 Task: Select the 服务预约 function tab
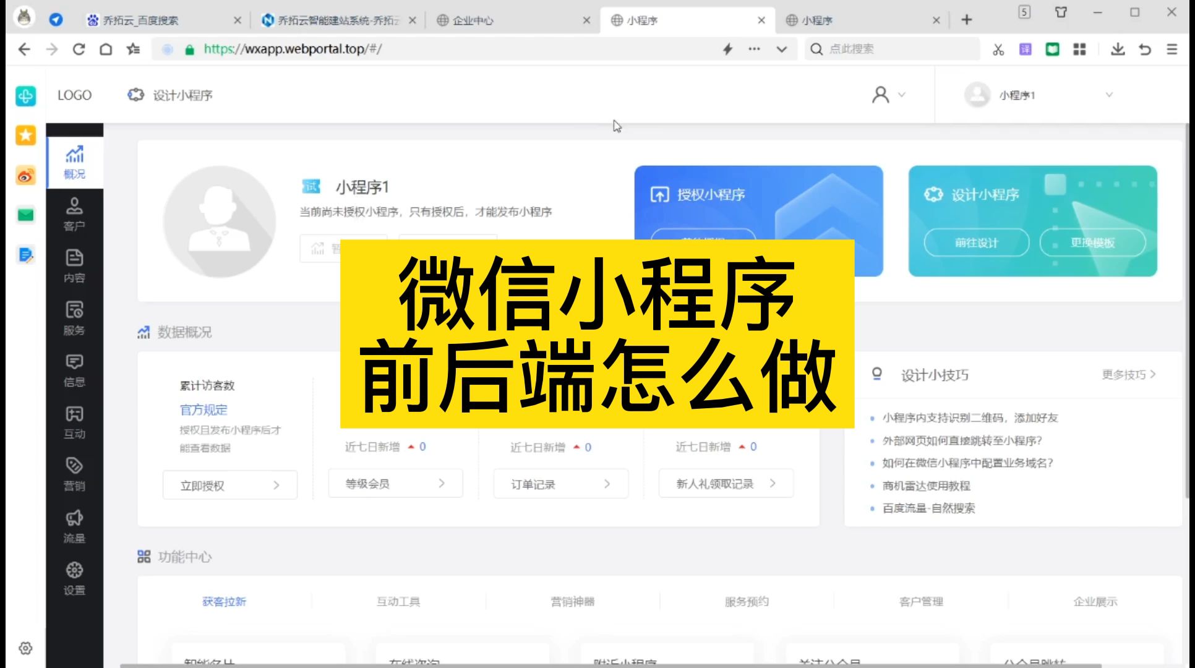click(x=747, y=601)
